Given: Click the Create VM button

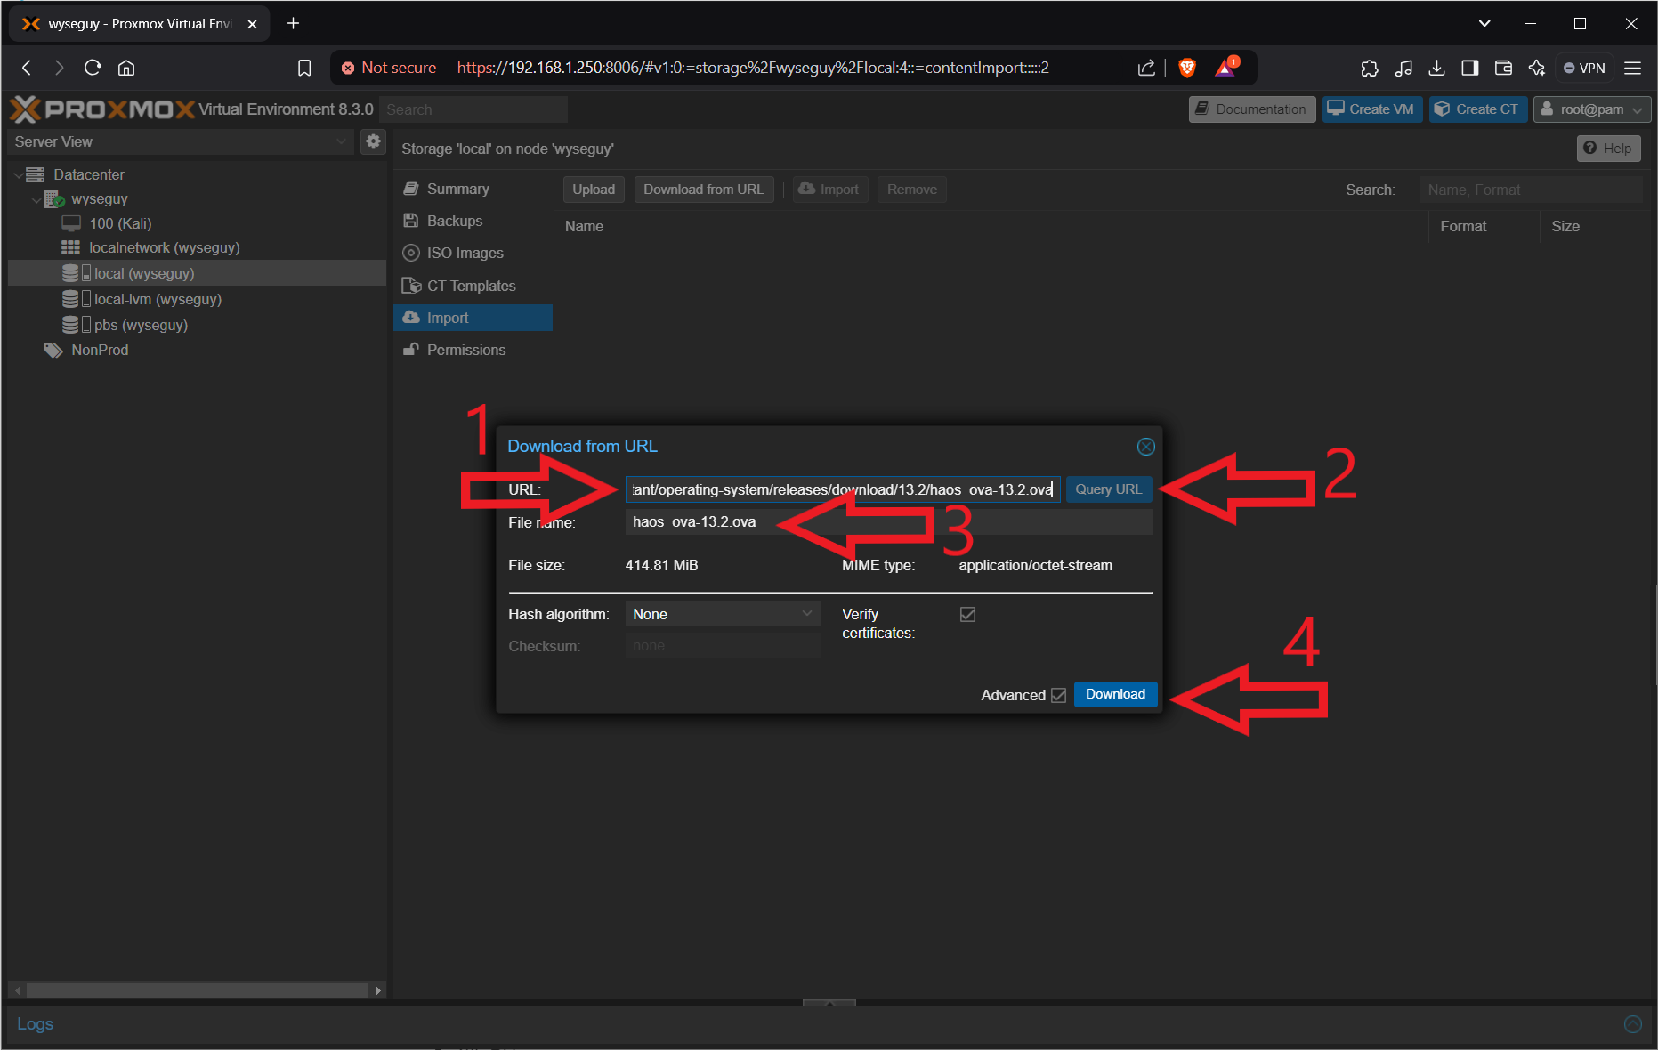Looking at the screenshot, I should [1371, 109].
